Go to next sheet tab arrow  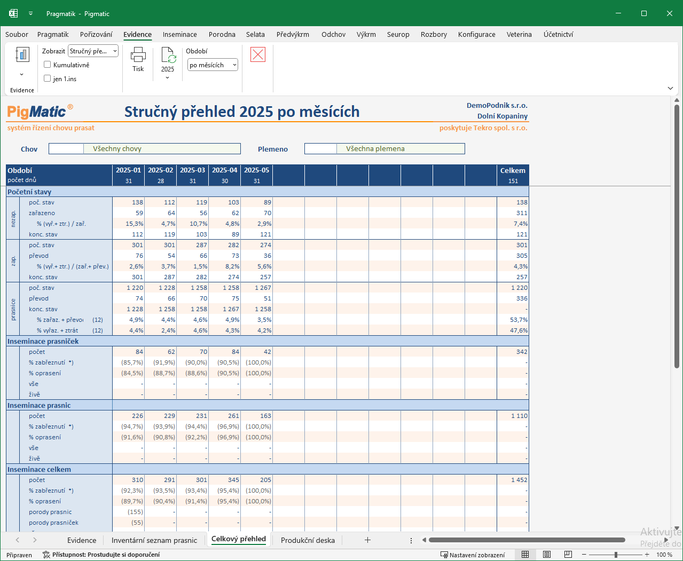35,540
